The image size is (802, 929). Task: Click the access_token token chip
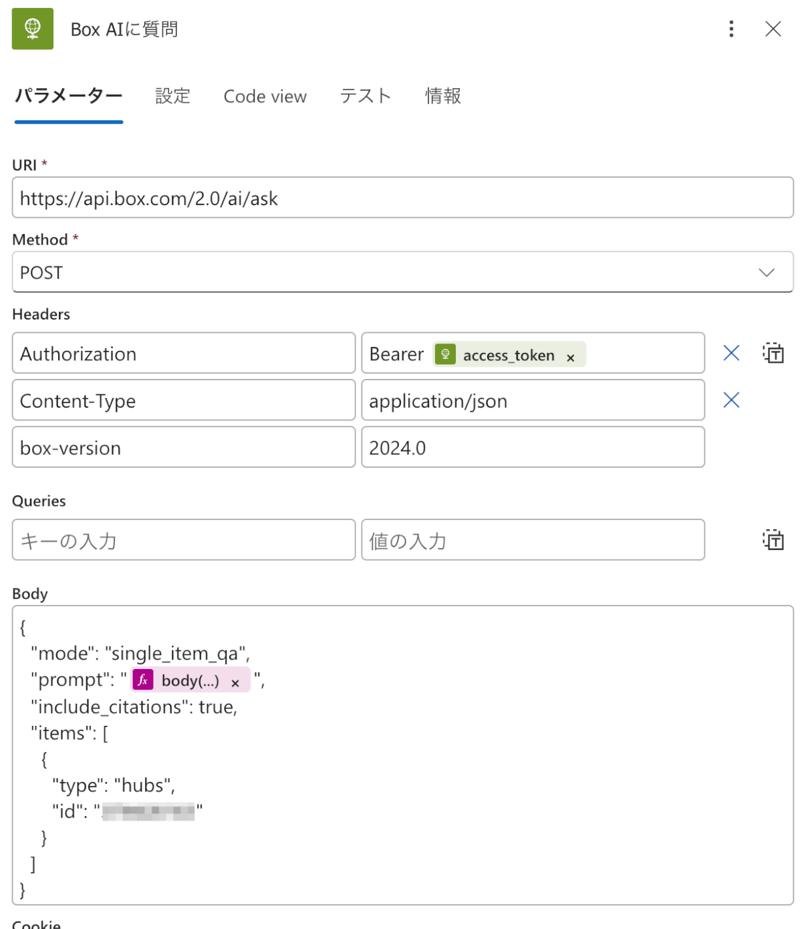click(x=508, y=355)
